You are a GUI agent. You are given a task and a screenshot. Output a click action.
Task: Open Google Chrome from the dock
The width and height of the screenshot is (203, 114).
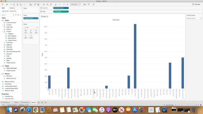36,110
